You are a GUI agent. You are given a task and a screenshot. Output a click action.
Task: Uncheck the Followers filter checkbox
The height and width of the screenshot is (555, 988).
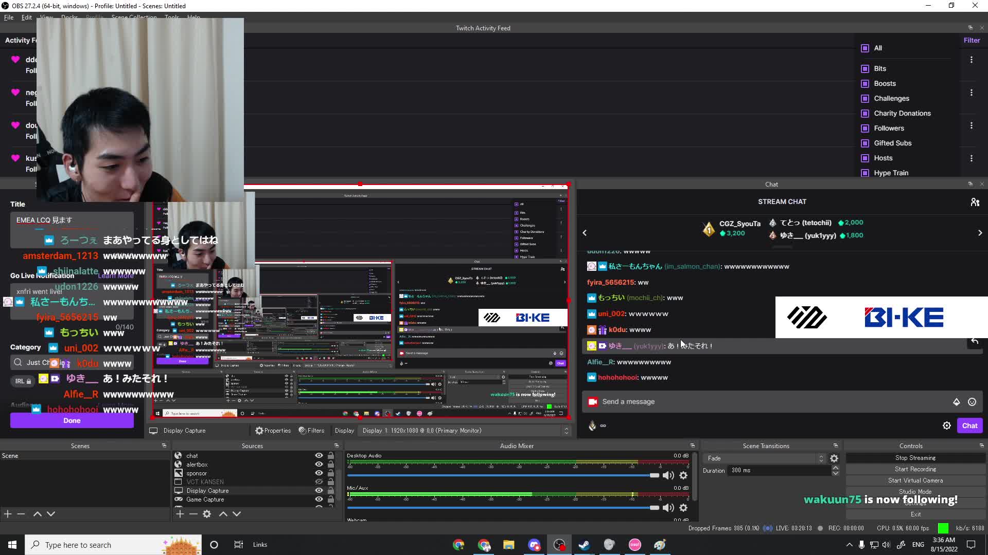click(x=865, y=128)
